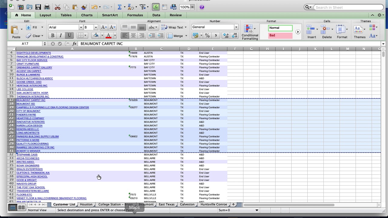Apply the Bad cell style
The image size is (388, 218).
pos(280,35)
